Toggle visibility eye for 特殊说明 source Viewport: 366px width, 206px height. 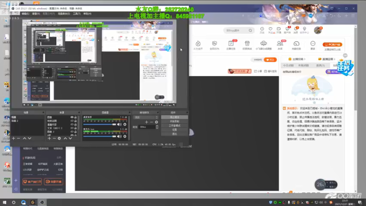(x=72, y=121)
